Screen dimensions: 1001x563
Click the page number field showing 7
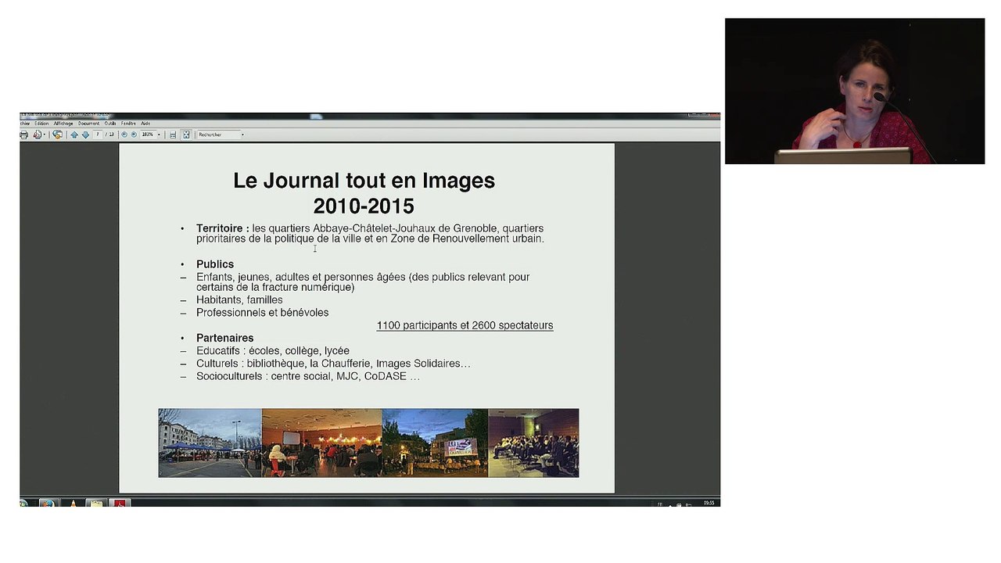coord(98,134)
